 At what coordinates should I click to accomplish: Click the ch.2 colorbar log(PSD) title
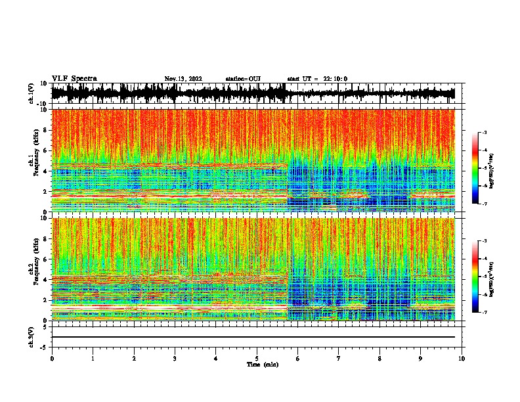491,279
